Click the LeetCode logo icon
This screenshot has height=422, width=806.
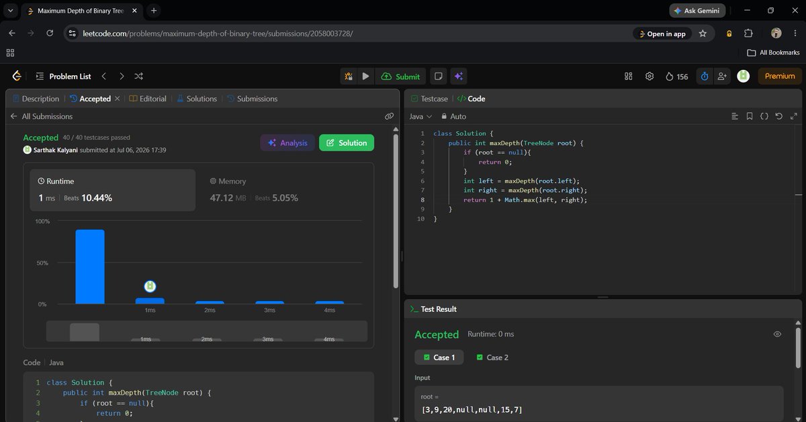point(17,77)
